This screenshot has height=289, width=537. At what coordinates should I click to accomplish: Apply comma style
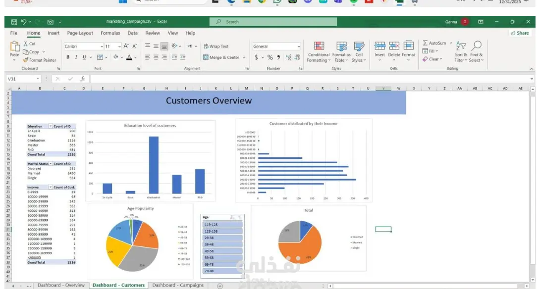pos(278,57)
